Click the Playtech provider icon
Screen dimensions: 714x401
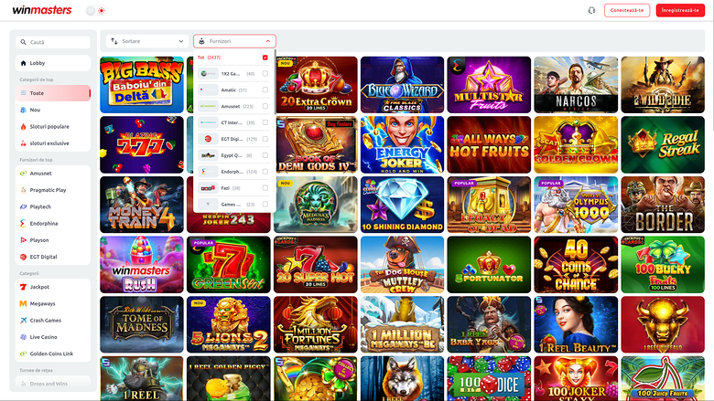(23, 206)
